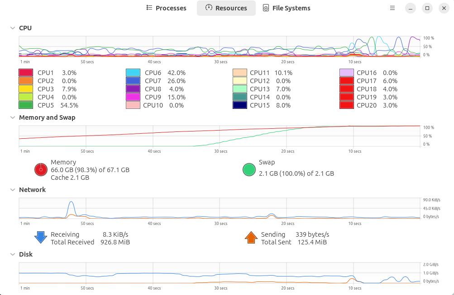
Task: Click the orange Sending arrow icon
Action: (251, 238)
